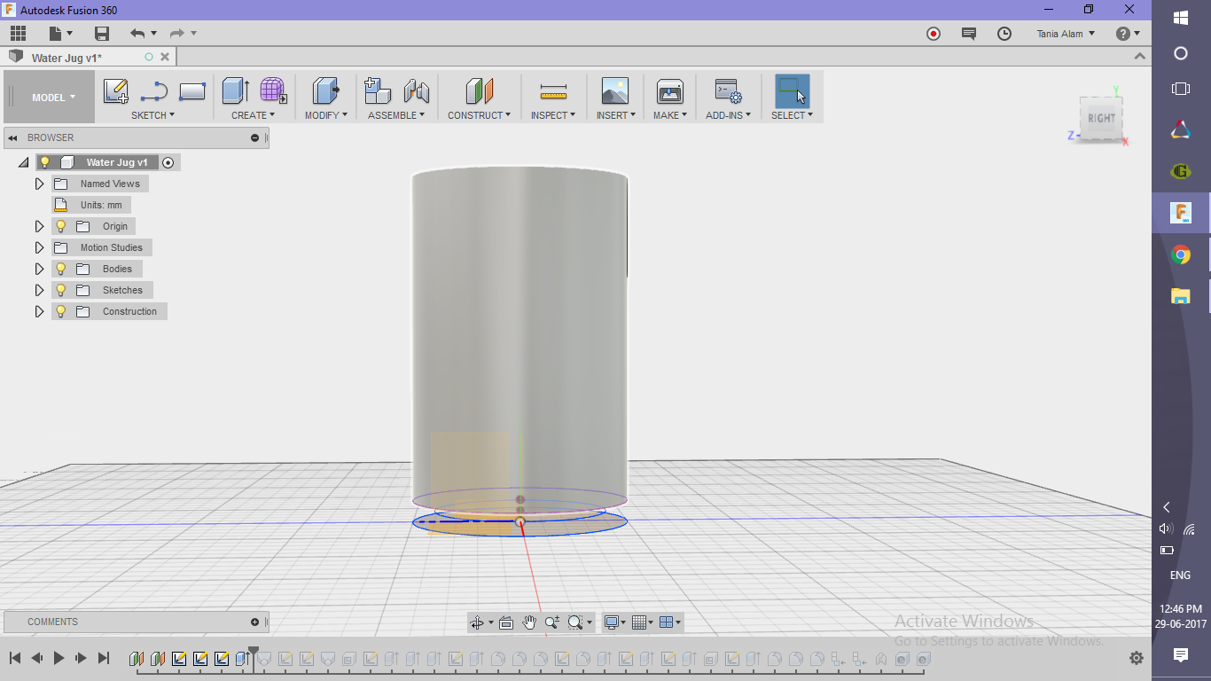Expand the Sketches tree node

tap(39, 290)
